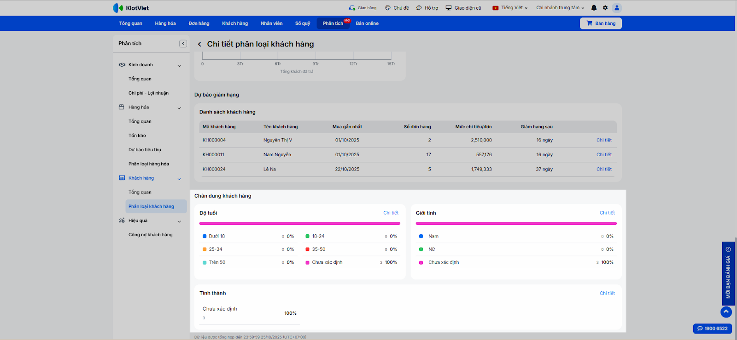737x340 pixels.
Task: Click the KiotViet logo
Action: [x=131, y=8]
